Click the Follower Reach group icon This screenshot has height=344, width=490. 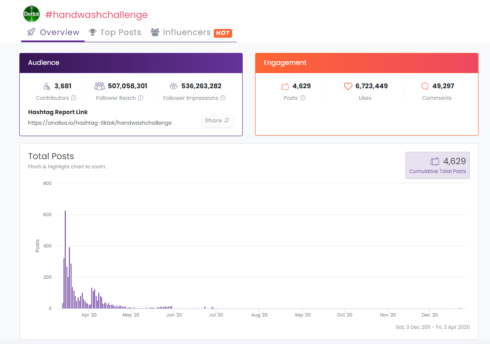point(100,86)
